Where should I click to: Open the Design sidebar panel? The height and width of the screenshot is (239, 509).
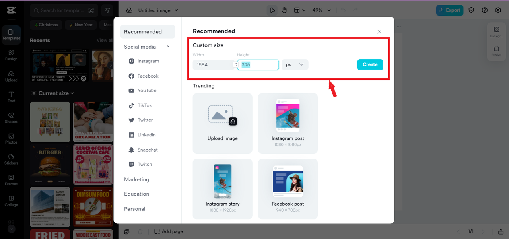(11, 55)
